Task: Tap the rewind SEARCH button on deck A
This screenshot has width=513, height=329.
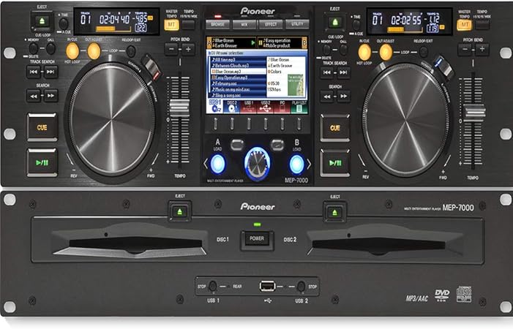Action: [x=34, y=96]
